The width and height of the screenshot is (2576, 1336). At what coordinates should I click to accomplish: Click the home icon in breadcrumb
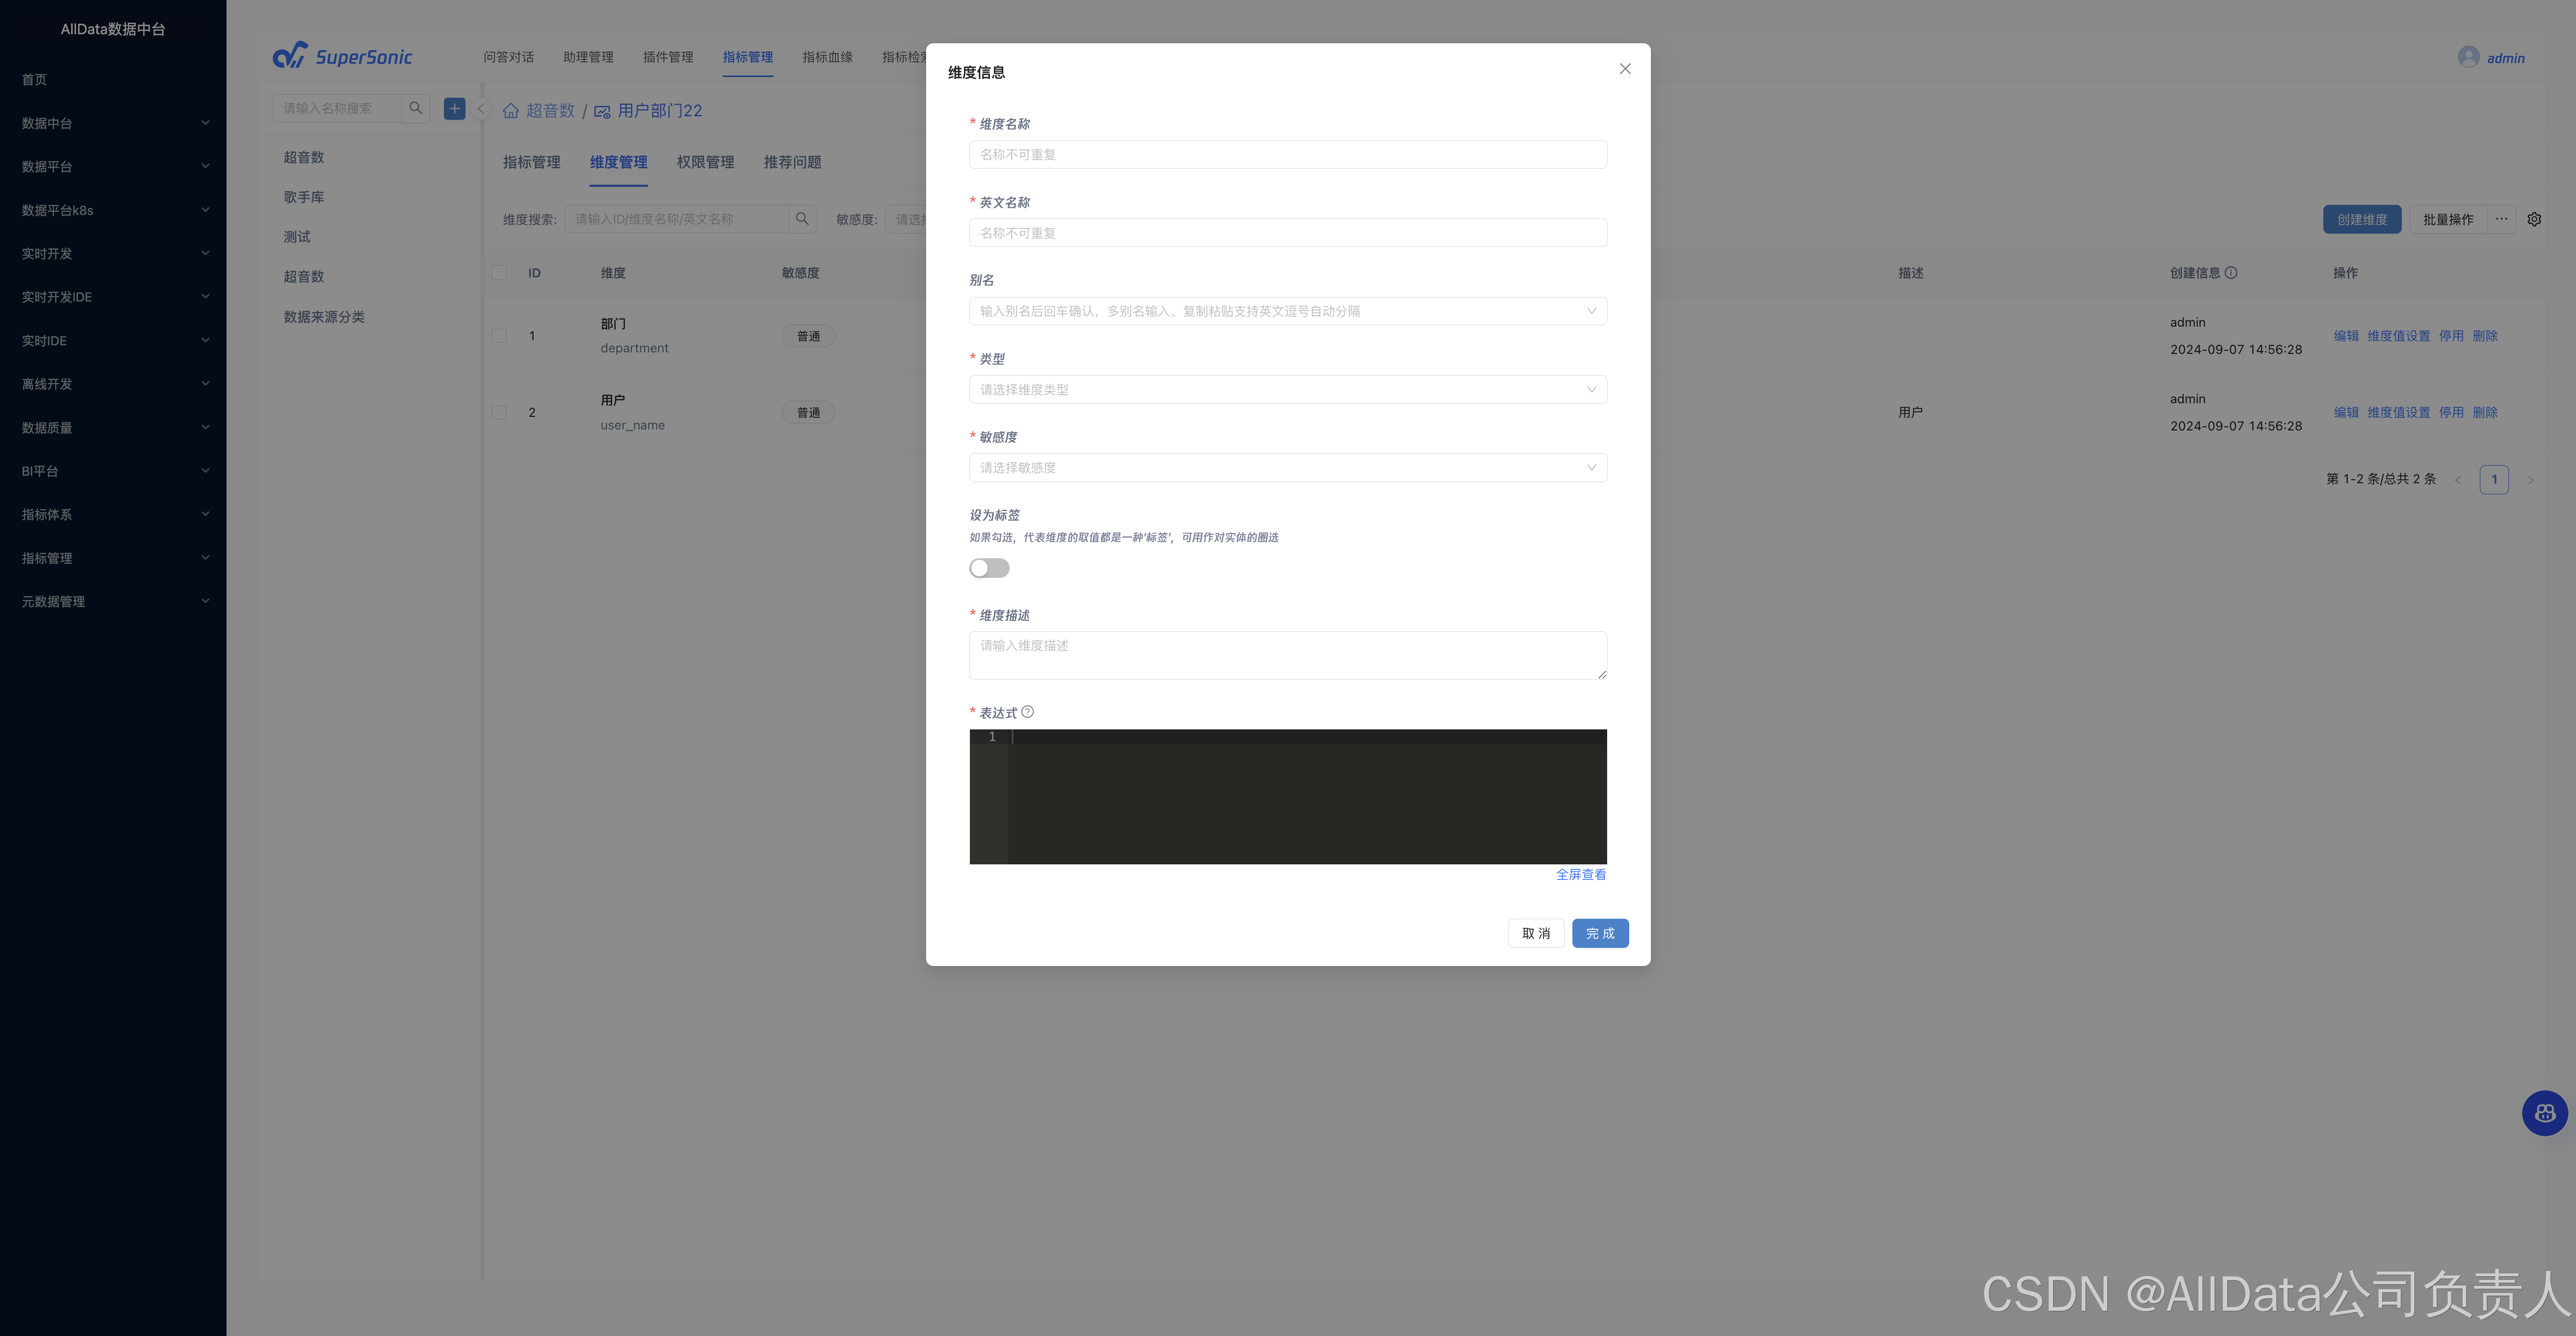click(511, 111)
